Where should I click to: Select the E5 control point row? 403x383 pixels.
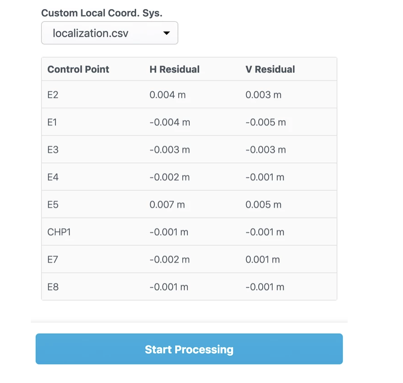point(189,205)
